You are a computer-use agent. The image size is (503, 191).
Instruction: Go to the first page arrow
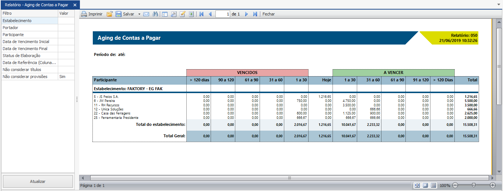201,14
